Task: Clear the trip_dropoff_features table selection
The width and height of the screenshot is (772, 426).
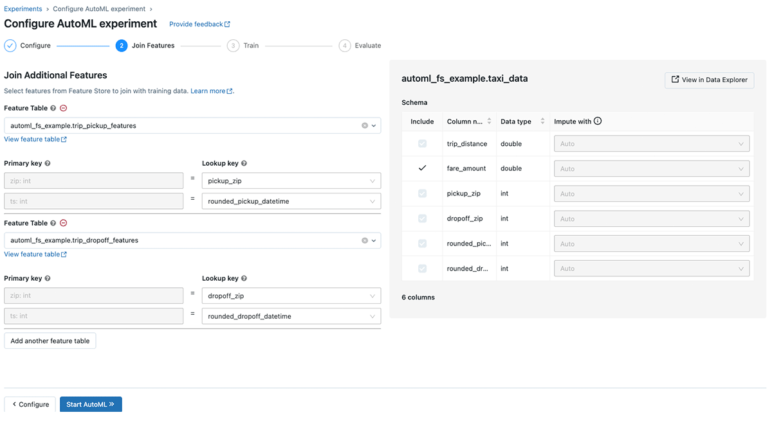Action: 364,240
